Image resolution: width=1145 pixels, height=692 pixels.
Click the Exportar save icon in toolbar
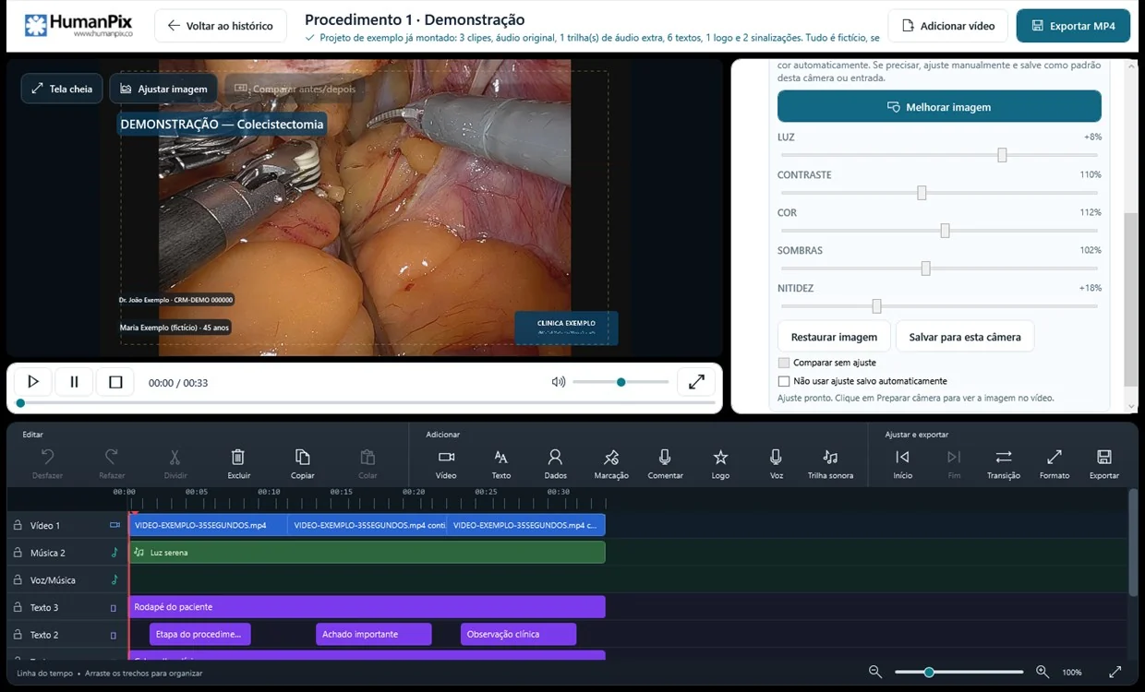click(x=1103, y=457)
